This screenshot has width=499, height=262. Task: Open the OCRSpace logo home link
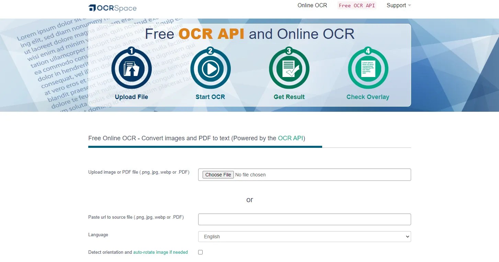pyautogui.click(x=112, y=8)
